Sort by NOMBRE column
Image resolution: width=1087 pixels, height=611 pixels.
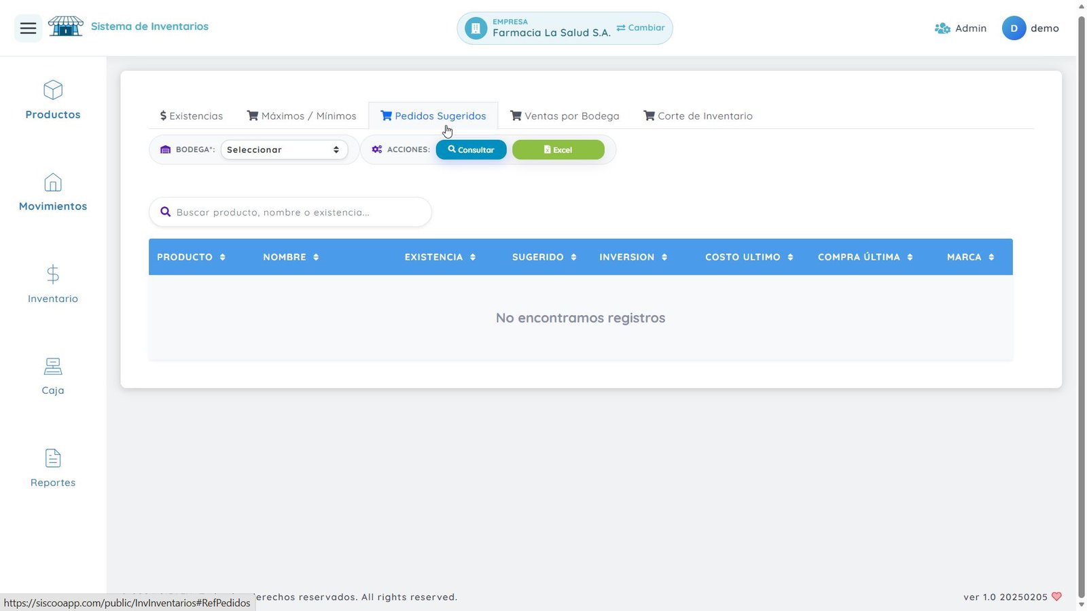click(x=291, y=257)
